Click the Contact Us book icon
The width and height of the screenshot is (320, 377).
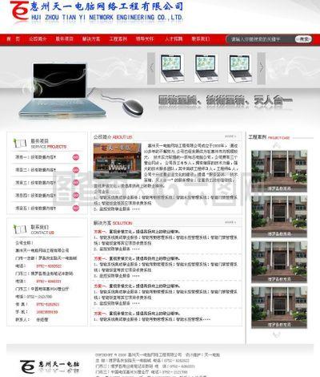(20, 229)
